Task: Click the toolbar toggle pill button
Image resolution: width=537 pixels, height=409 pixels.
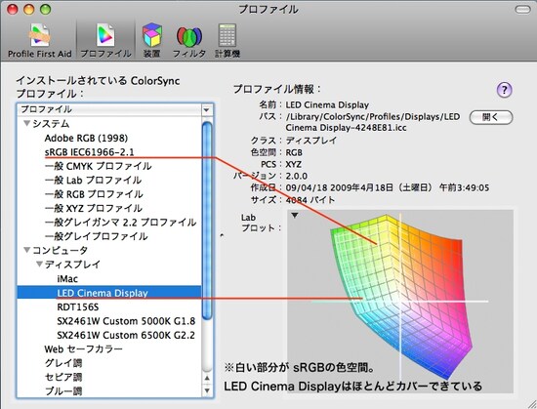Action: point(523,10)
